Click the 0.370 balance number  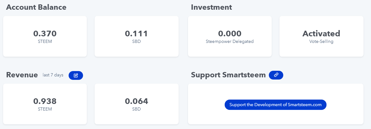click(45, 34)
